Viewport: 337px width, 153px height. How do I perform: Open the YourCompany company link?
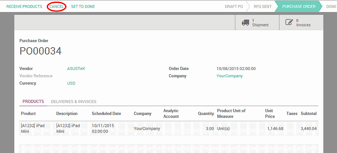(229, 76)
